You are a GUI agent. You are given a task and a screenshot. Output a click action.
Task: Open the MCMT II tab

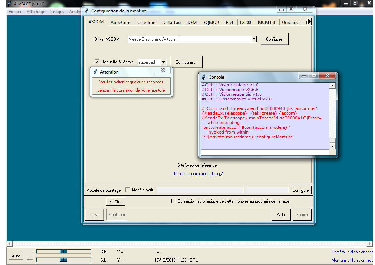click(267, 23)
